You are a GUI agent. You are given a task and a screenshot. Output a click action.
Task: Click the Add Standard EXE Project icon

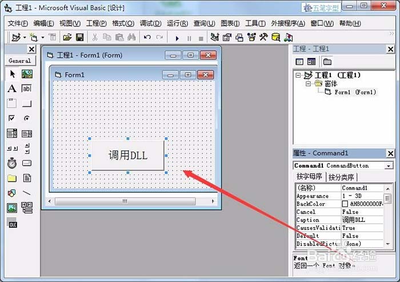point(17,38)
